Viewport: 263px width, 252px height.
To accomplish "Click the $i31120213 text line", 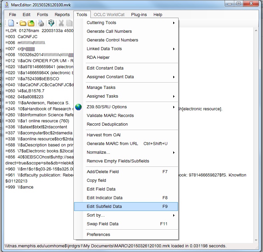I will point(16,181).
